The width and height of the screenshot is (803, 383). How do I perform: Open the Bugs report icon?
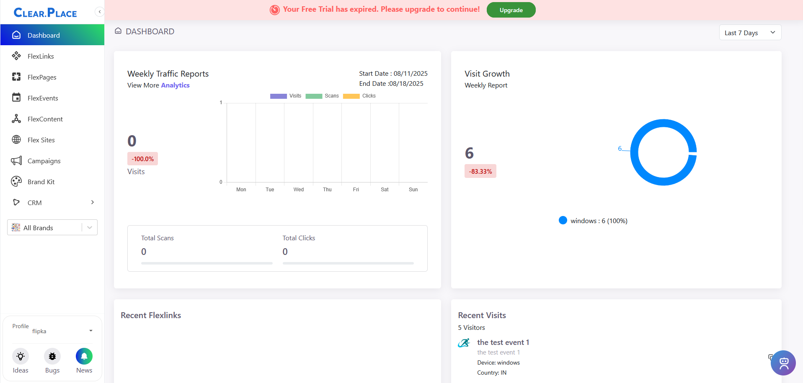pos(52,356)
